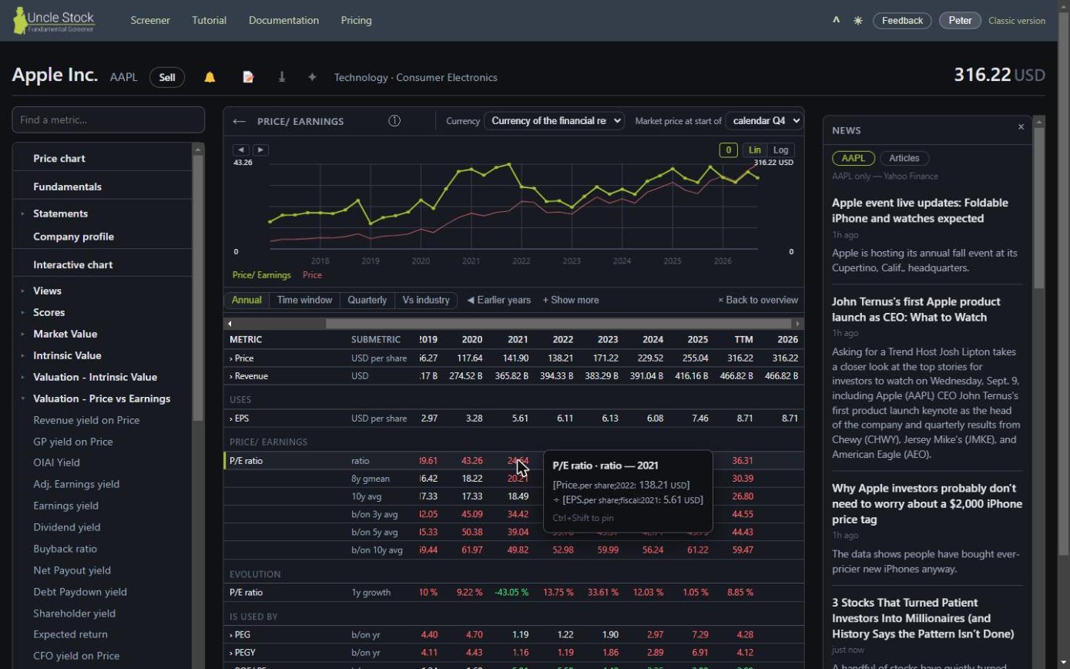Open the Currency dropdown
The height and width of the screenshot is (669, 1070).
coord(554,121)
